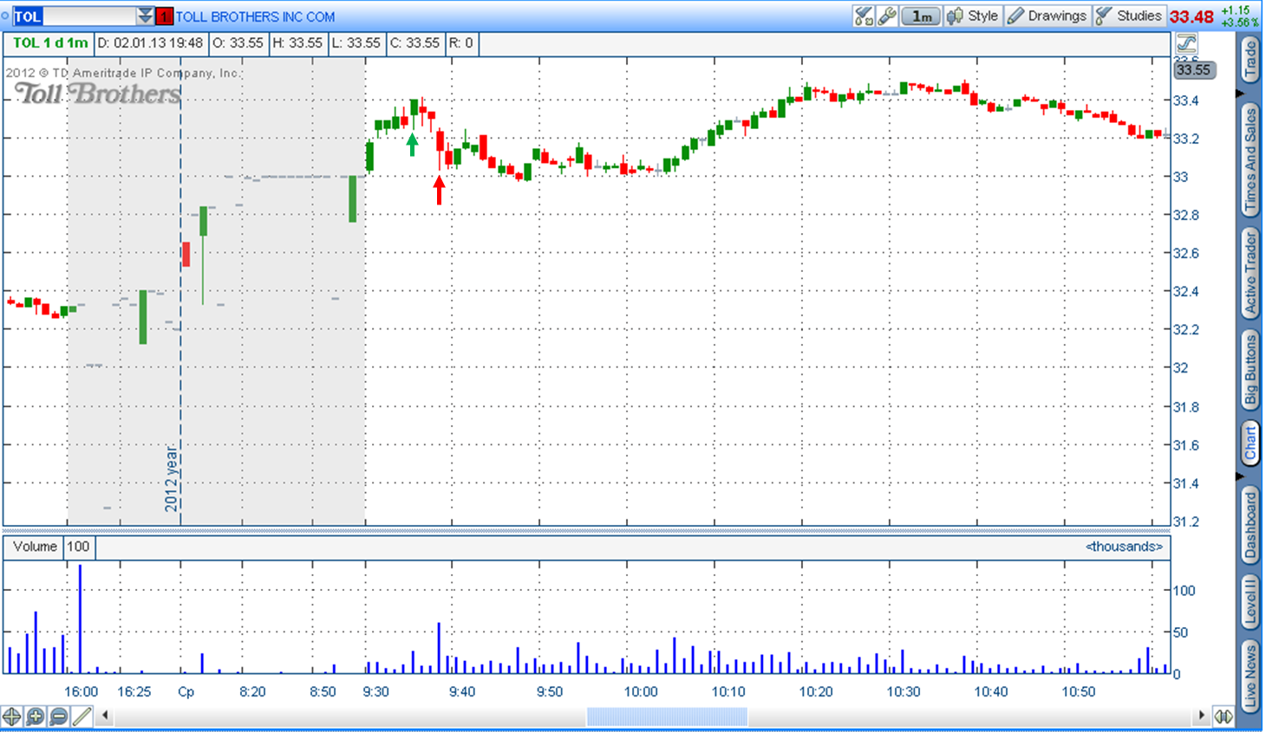Click the O: 33.55 open value
Screen dimensions: 1266x732
pos(238,43)
